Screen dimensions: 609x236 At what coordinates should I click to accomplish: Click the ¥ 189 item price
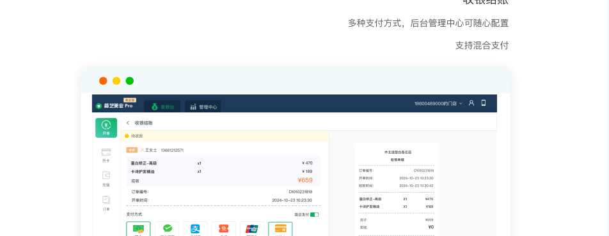[x=307, y=172]
